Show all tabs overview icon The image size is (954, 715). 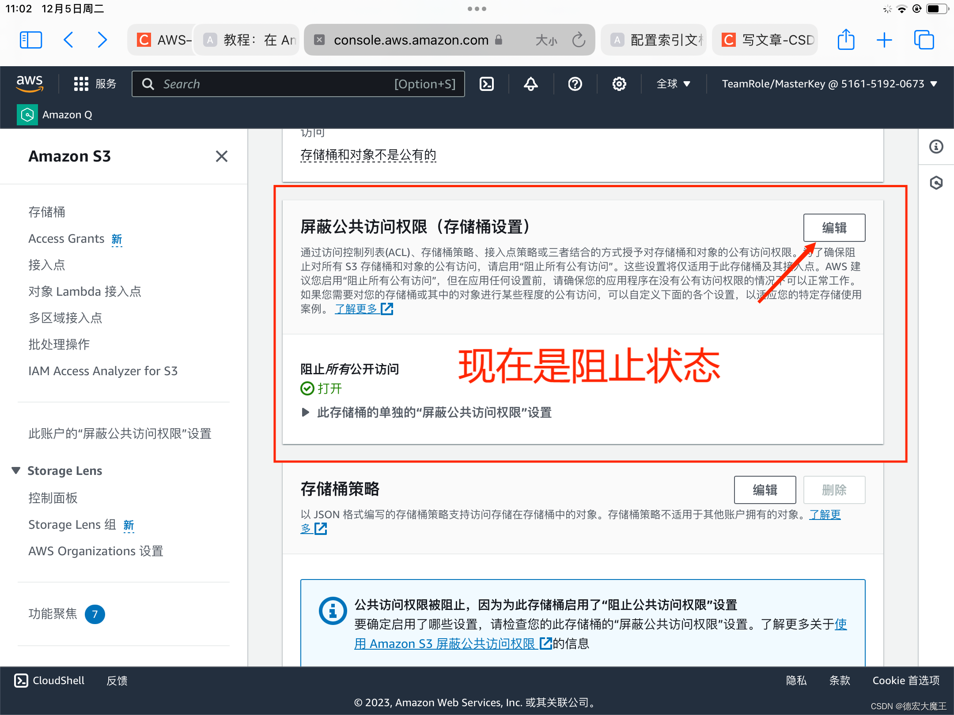pos(924,40)
